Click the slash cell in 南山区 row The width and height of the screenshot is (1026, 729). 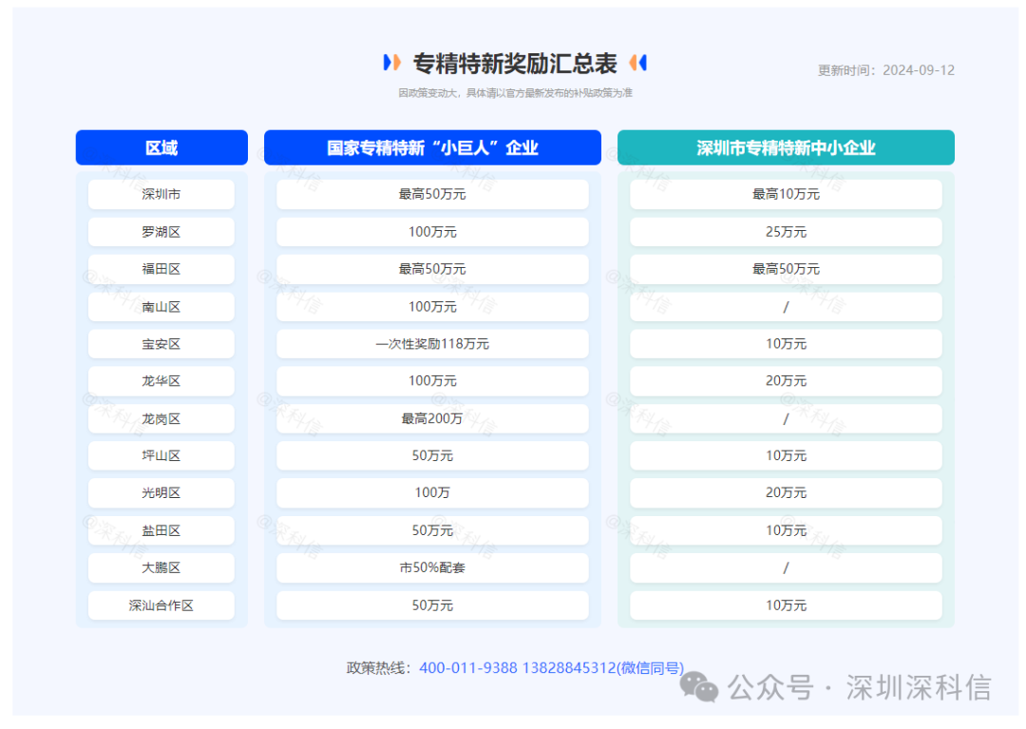786,306
